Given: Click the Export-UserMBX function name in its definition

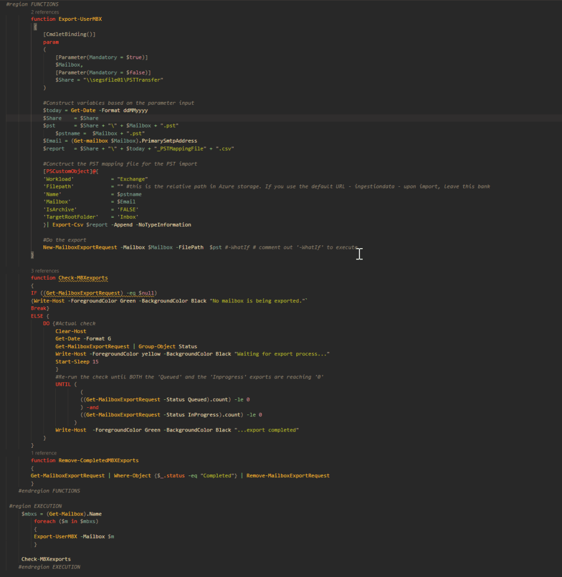Looking at the screenshot, I should click(x=80, y=19).
